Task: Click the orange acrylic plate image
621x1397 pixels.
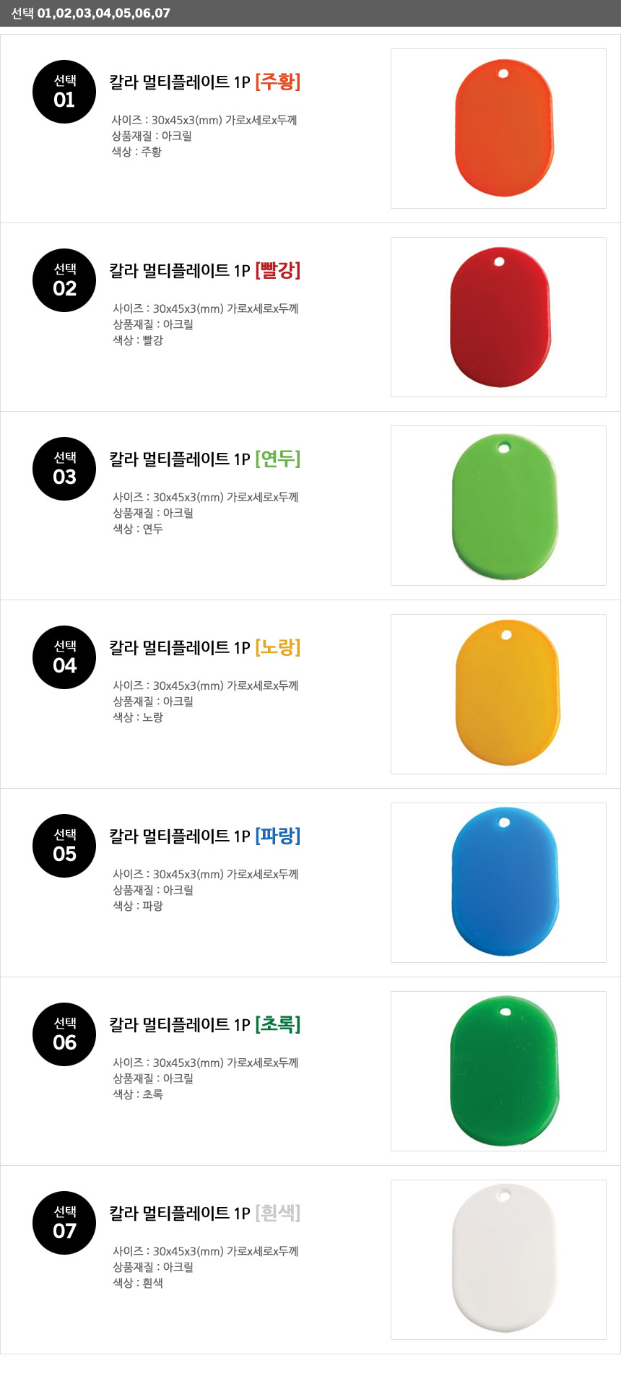Action: 503,129
